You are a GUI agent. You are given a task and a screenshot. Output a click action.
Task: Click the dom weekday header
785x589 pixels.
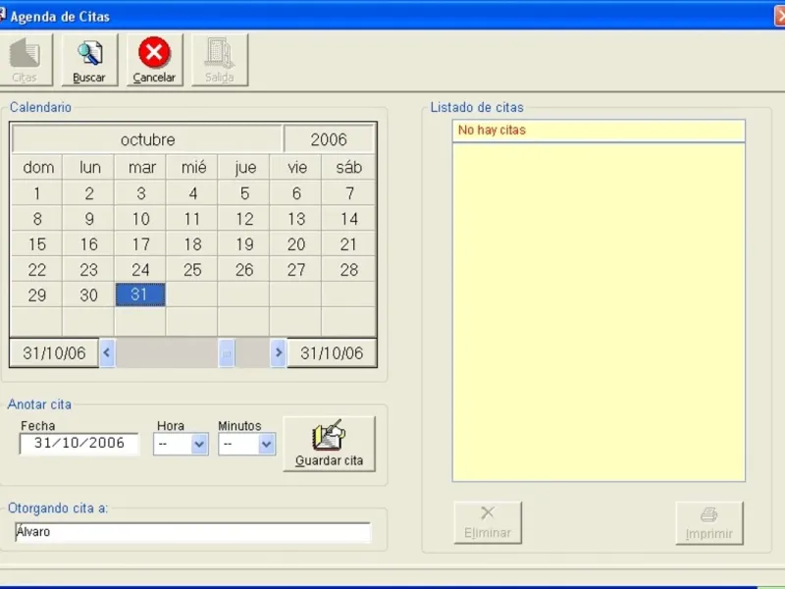click(x=38, y=167)
